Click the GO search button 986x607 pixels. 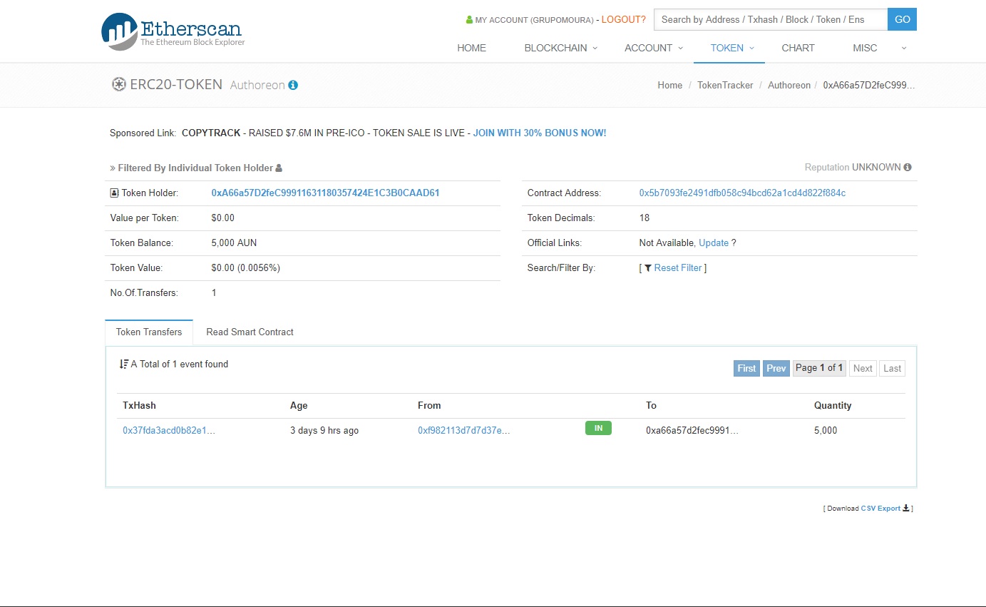tap(902, 19)
